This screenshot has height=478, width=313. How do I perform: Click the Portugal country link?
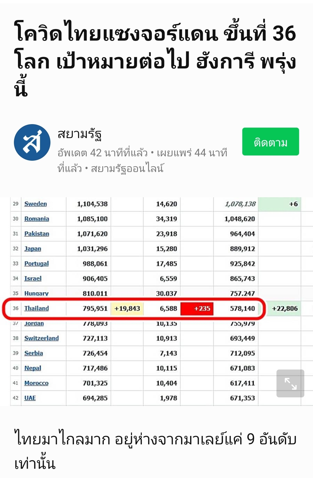(36, 264)
